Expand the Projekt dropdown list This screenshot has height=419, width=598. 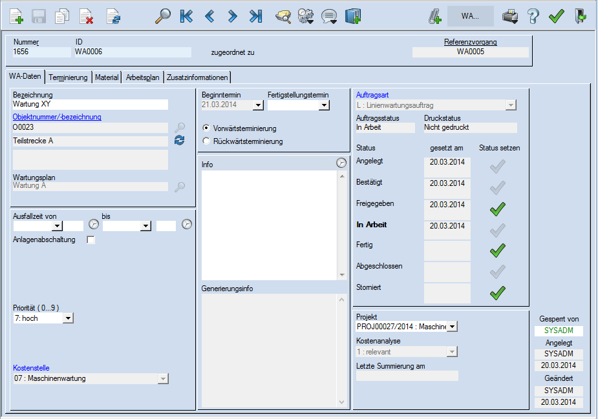pos(452,327)
